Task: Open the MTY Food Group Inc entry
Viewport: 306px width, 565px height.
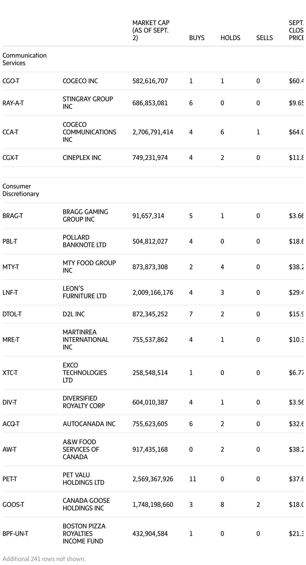Action: pyautogui.click(x=89, y=267)
